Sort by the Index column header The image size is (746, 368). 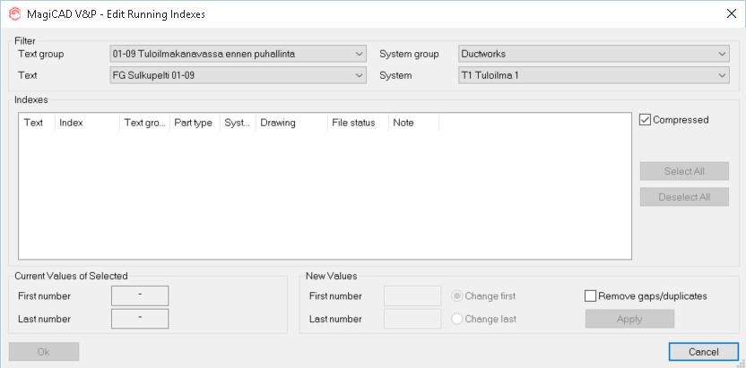tap(88, 123)
